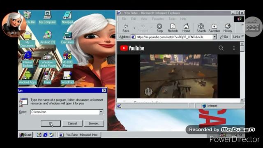Click the Open text field in Run dialog

[x=65, y=112]
